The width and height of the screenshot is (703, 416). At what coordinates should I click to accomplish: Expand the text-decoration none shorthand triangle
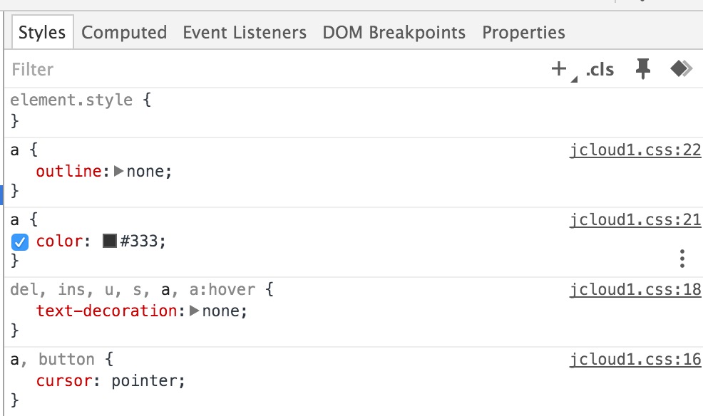pos(194,311)
